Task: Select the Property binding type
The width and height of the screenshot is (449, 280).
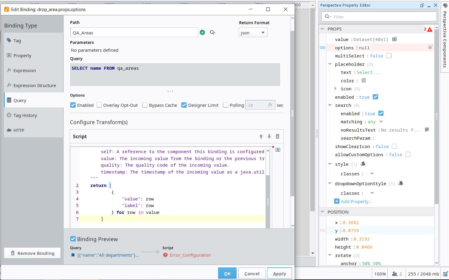Action: coord(34,55)
